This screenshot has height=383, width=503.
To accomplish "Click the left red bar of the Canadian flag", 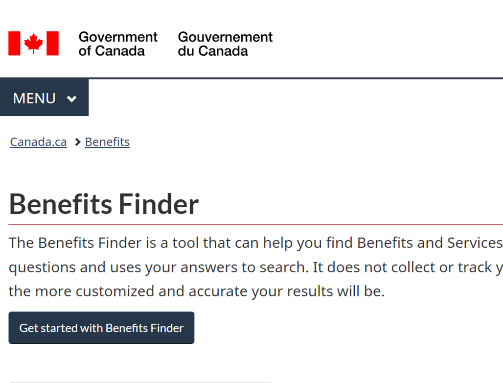I will (x=15, y=43).
